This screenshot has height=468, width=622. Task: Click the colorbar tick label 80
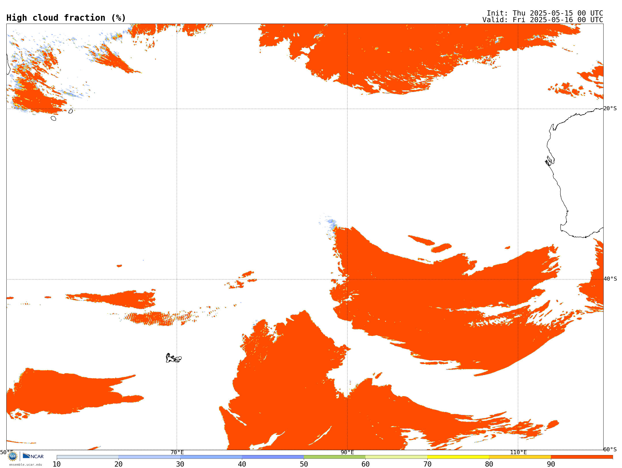(x=489, y=464)
